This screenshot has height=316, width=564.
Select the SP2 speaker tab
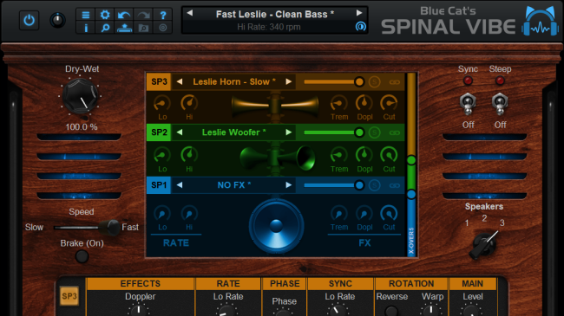click(159, 132)
